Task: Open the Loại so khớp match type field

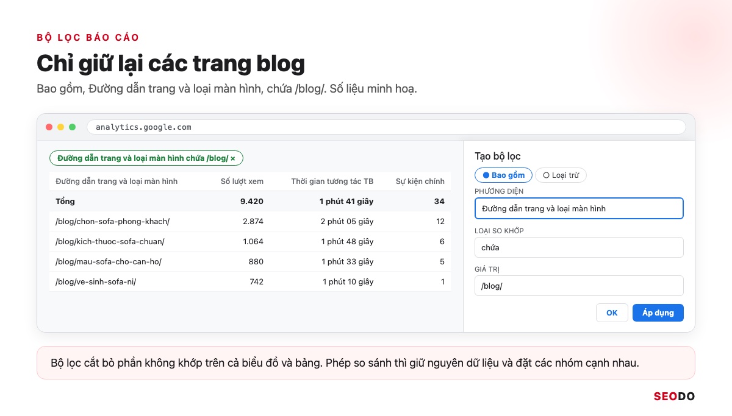Action: 579,247
